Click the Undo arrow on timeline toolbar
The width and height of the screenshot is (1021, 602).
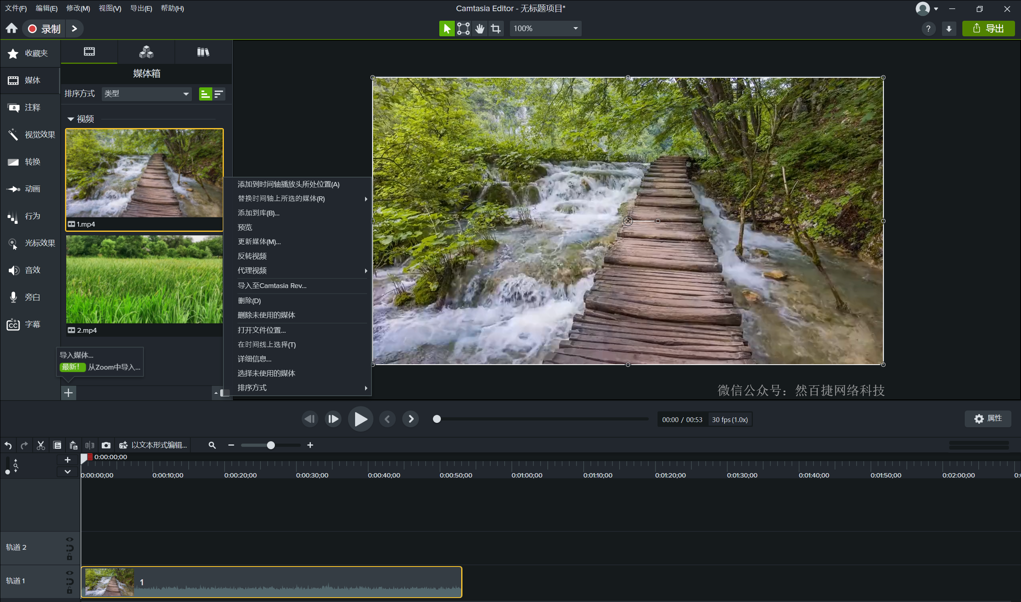pos(8,445)
